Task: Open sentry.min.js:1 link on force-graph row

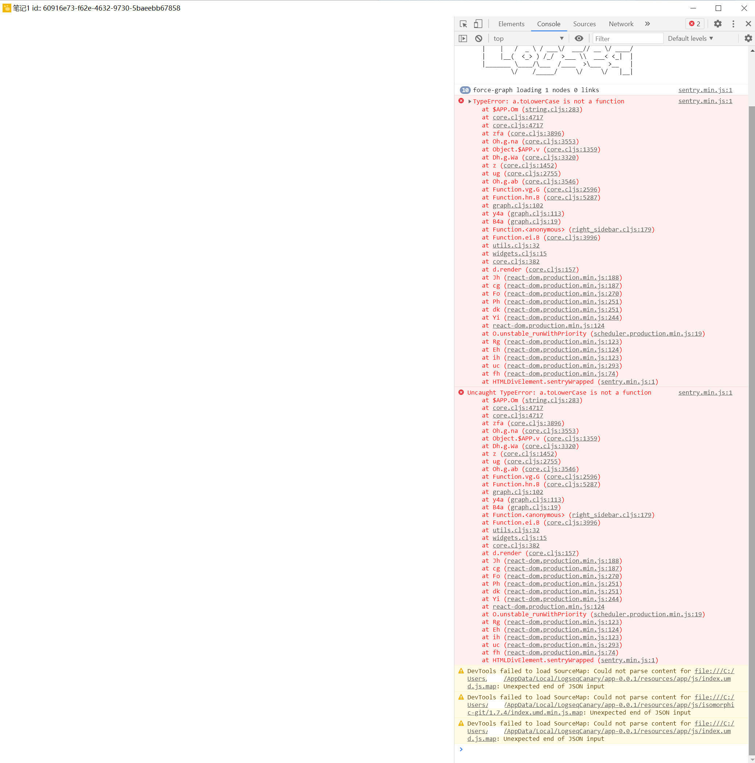Action: click(x=705, y=90)
